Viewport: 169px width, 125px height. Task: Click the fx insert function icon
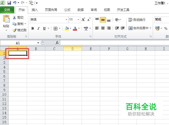pyautogui.click(x=57, y=43)
